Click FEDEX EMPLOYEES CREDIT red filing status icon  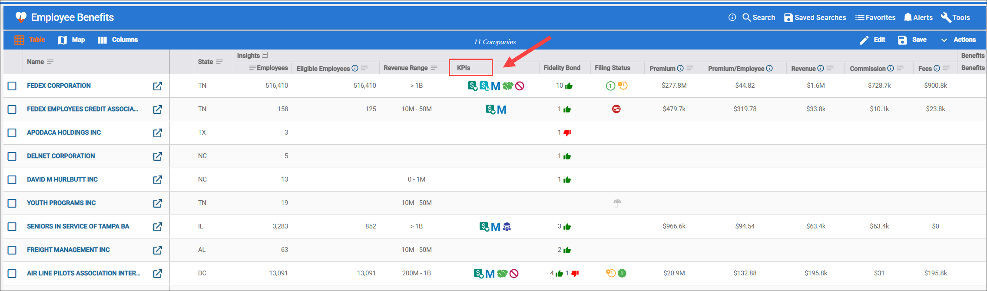point(616,109)
